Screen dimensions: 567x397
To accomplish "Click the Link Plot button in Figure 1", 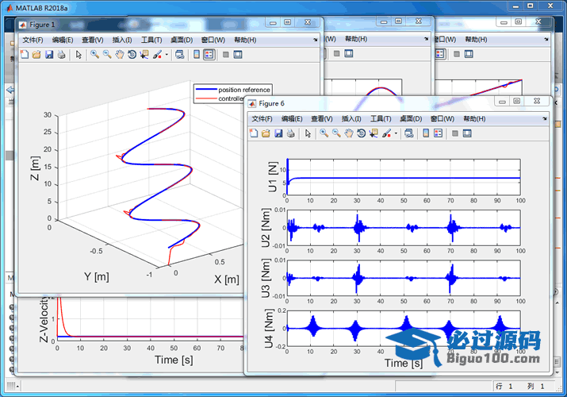I will point(178,55).
